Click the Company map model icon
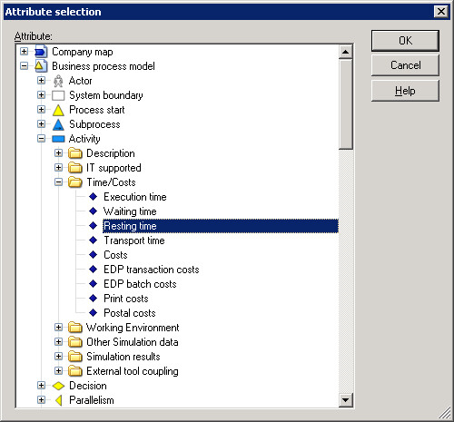Viewport: 454px width, 422px height. [x=41, y=52]
